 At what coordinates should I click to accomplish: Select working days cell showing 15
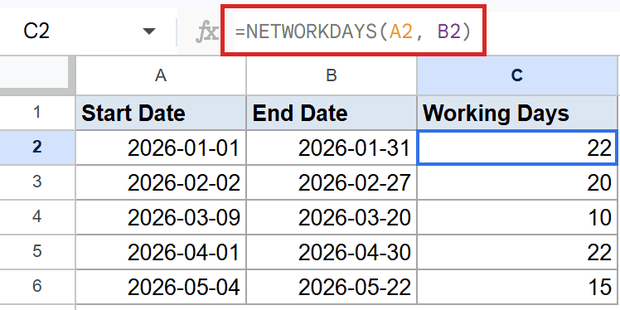pos(516,286)
